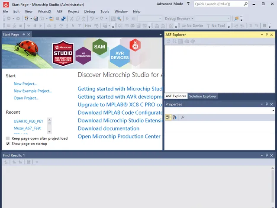Click the ladybug hexagon icon in banner

[x=135, y=45]
